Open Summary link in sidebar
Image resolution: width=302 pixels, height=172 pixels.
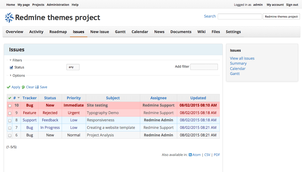click(238, 63)
